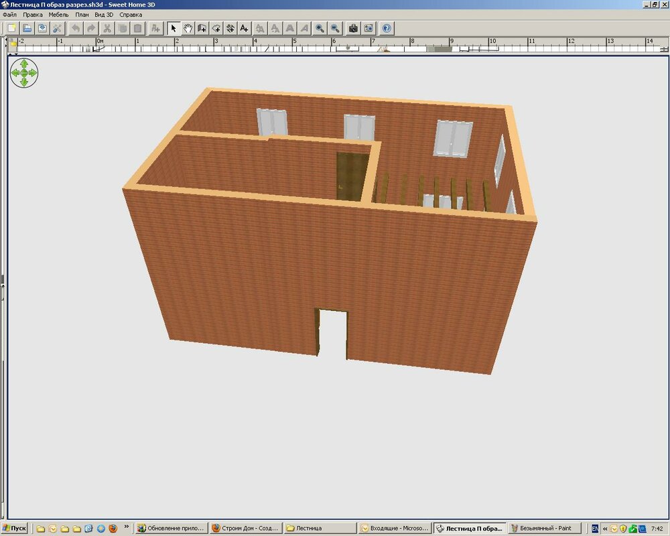Select the Add text tool
The width and height of the screenshot is (670, 536).
click(245, 28)
